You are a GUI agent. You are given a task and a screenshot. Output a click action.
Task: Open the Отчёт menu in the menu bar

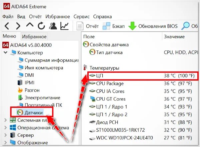[x=35, y=17]
